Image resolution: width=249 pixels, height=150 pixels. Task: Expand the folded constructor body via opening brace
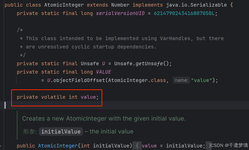137,146
